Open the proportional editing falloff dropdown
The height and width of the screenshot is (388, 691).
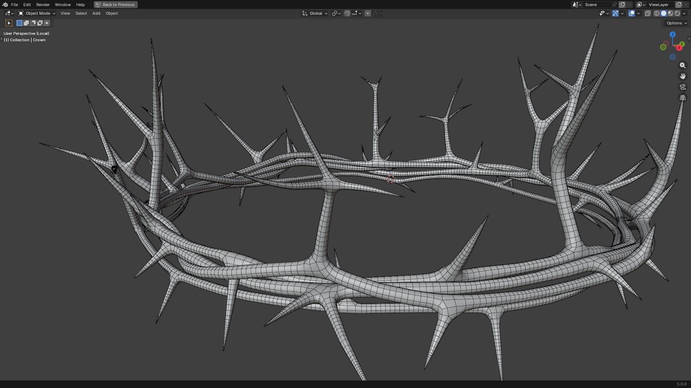coord(377,13)
